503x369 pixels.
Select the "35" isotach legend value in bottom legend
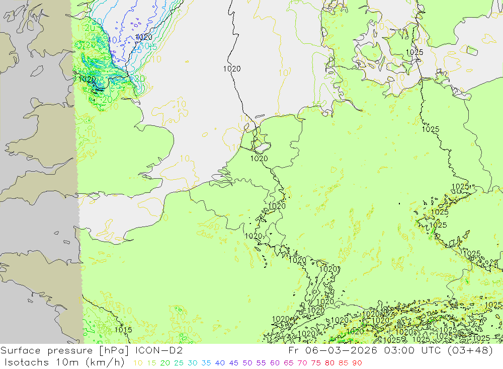pyautogui.click(x=206, y=363)
